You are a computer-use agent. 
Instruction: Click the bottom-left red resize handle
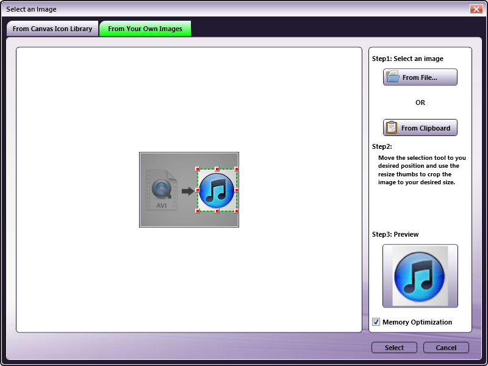[197, 211]
